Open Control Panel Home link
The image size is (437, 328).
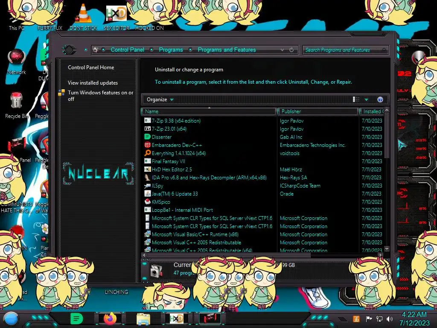click(x=91, y=67)
